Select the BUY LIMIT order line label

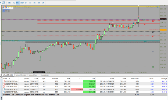click(x=10, y=41)
